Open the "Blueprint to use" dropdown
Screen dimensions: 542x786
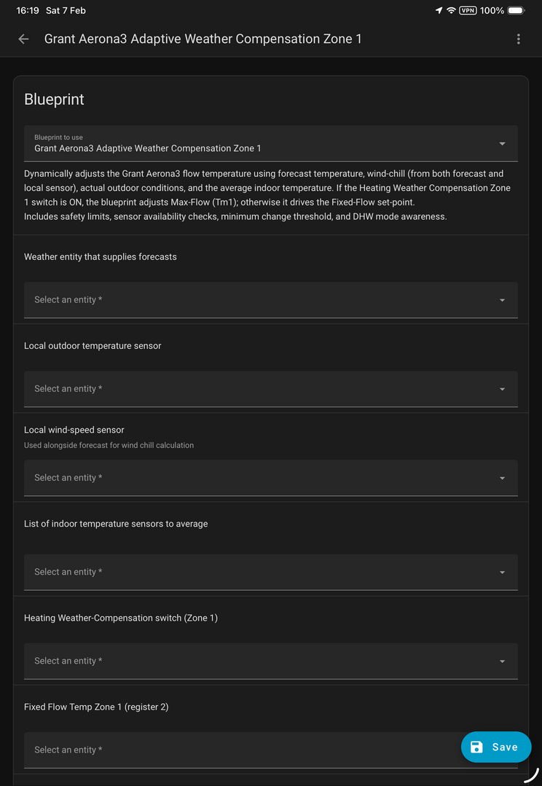click(x=270, y=144)
